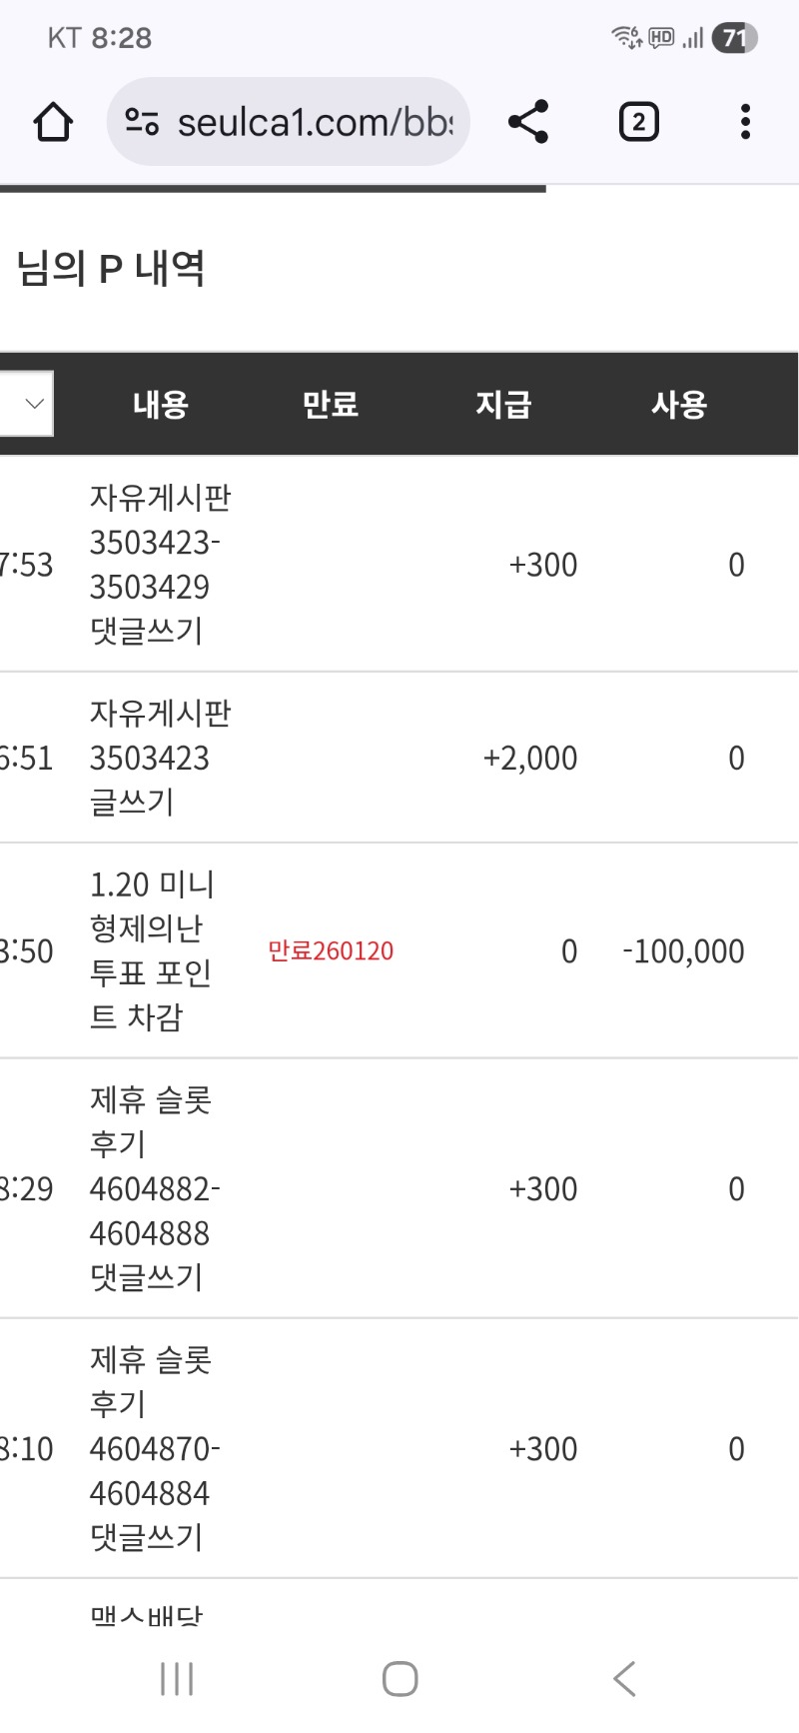
Task: Tap the Android recent apps button
Action: [177, 1679]
